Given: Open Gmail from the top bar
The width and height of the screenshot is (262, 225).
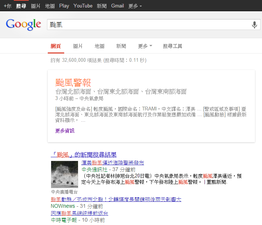Looking at the screenshot, I should (x=117, y=6).
